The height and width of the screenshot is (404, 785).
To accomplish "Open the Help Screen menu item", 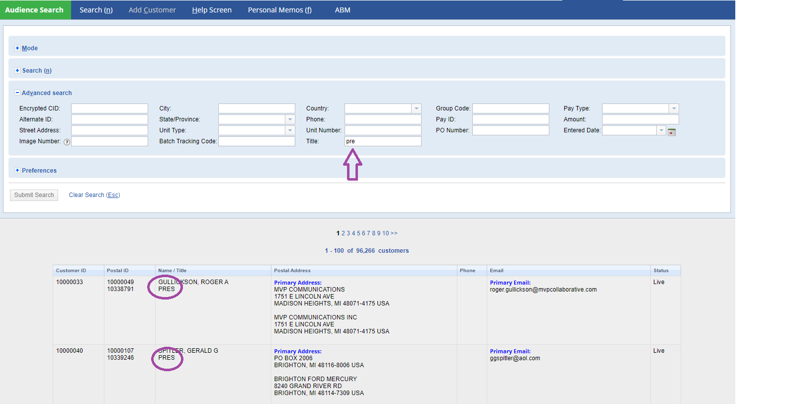I will tap(212, 10).
